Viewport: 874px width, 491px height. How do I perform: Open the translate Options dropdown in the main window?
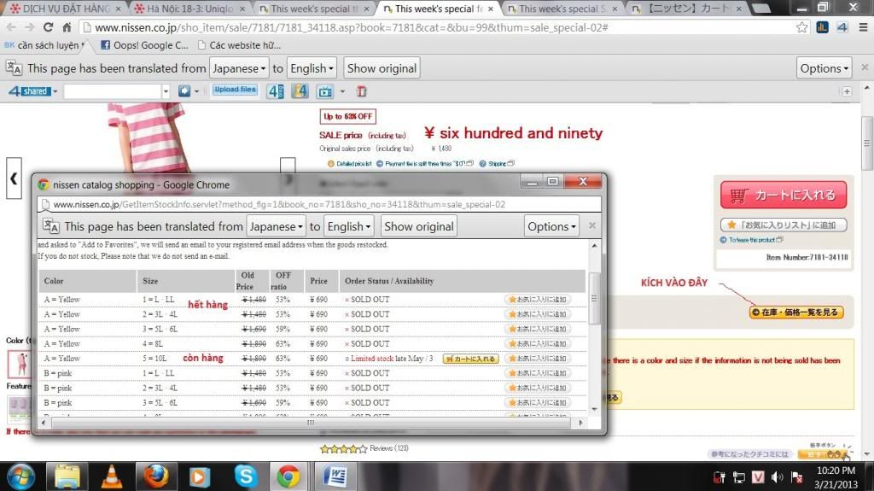[824, 68]
